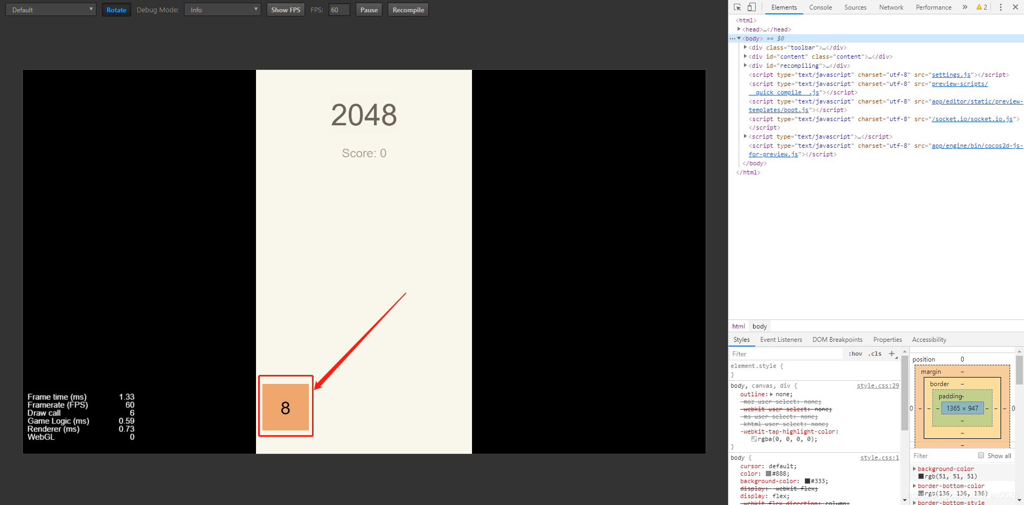This screenshot has width=1024, height=505.
Task: Select the Styles sub-tab
Action: pos(741,340)
